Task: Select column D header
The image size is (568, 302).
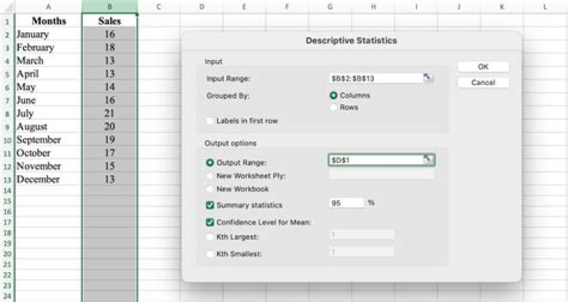Action: click(x=201, y=6)
